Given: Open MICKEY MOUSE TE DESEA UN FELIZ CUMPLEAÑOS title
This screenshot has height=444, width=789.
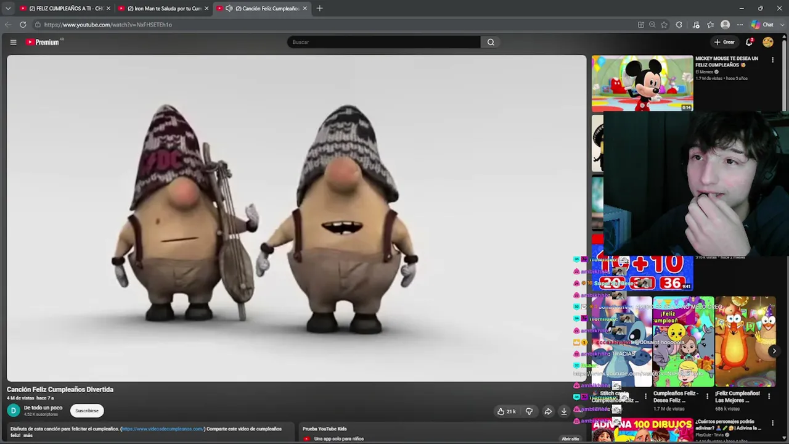Looking at the screenshot, I should [x=727, y=62].
